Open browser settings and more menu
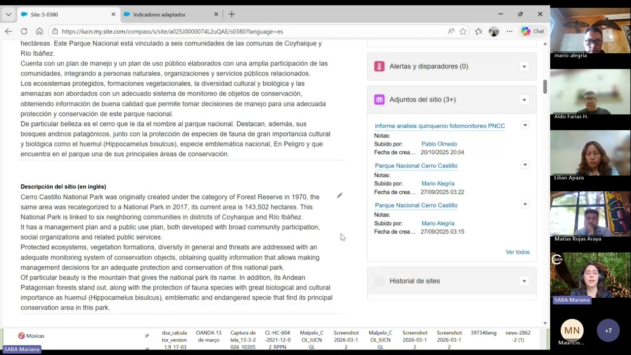This screenshot has height=355, width=631. click(x=509, y=31)
